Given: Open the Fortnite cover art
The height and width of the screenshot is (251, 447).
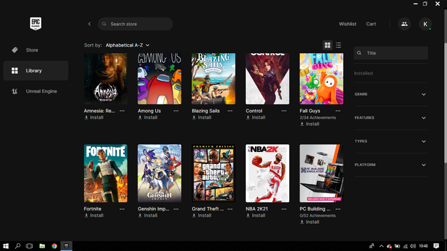Looking at the screenshot, I should click(105, 174).
